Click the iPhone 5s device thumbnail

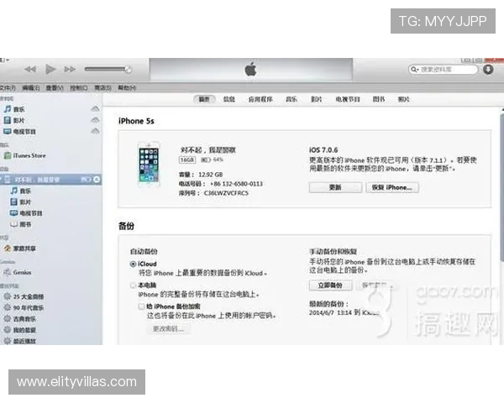click(x=149, y=165)
